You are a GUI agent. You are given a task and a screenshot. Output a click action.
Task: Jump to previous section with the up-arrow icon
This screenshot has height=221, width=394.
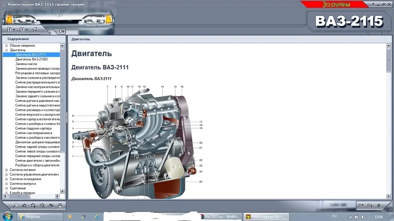(361, 205)
